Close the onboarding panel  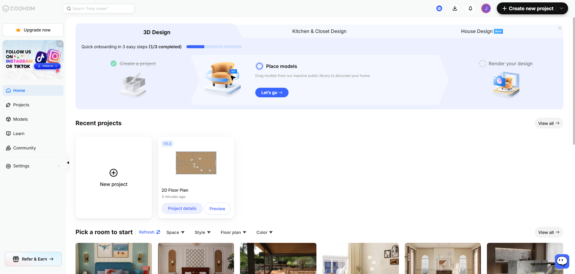(560, 28)
